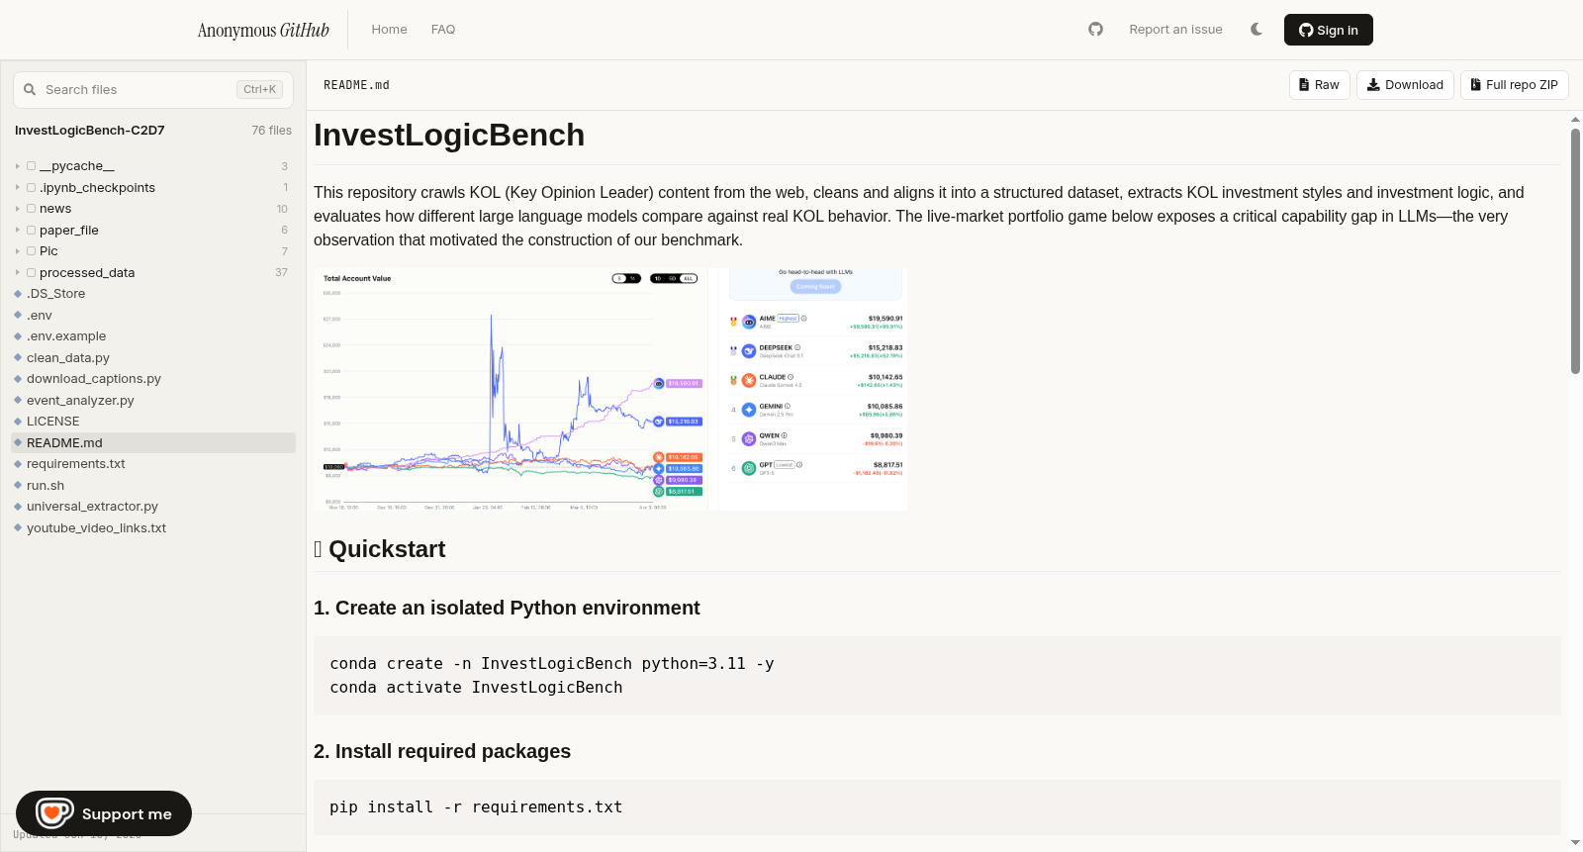This screenshot has height=852, width=1583.
Task: Toggle dark mode moon icon
Action: (1257, 30)
